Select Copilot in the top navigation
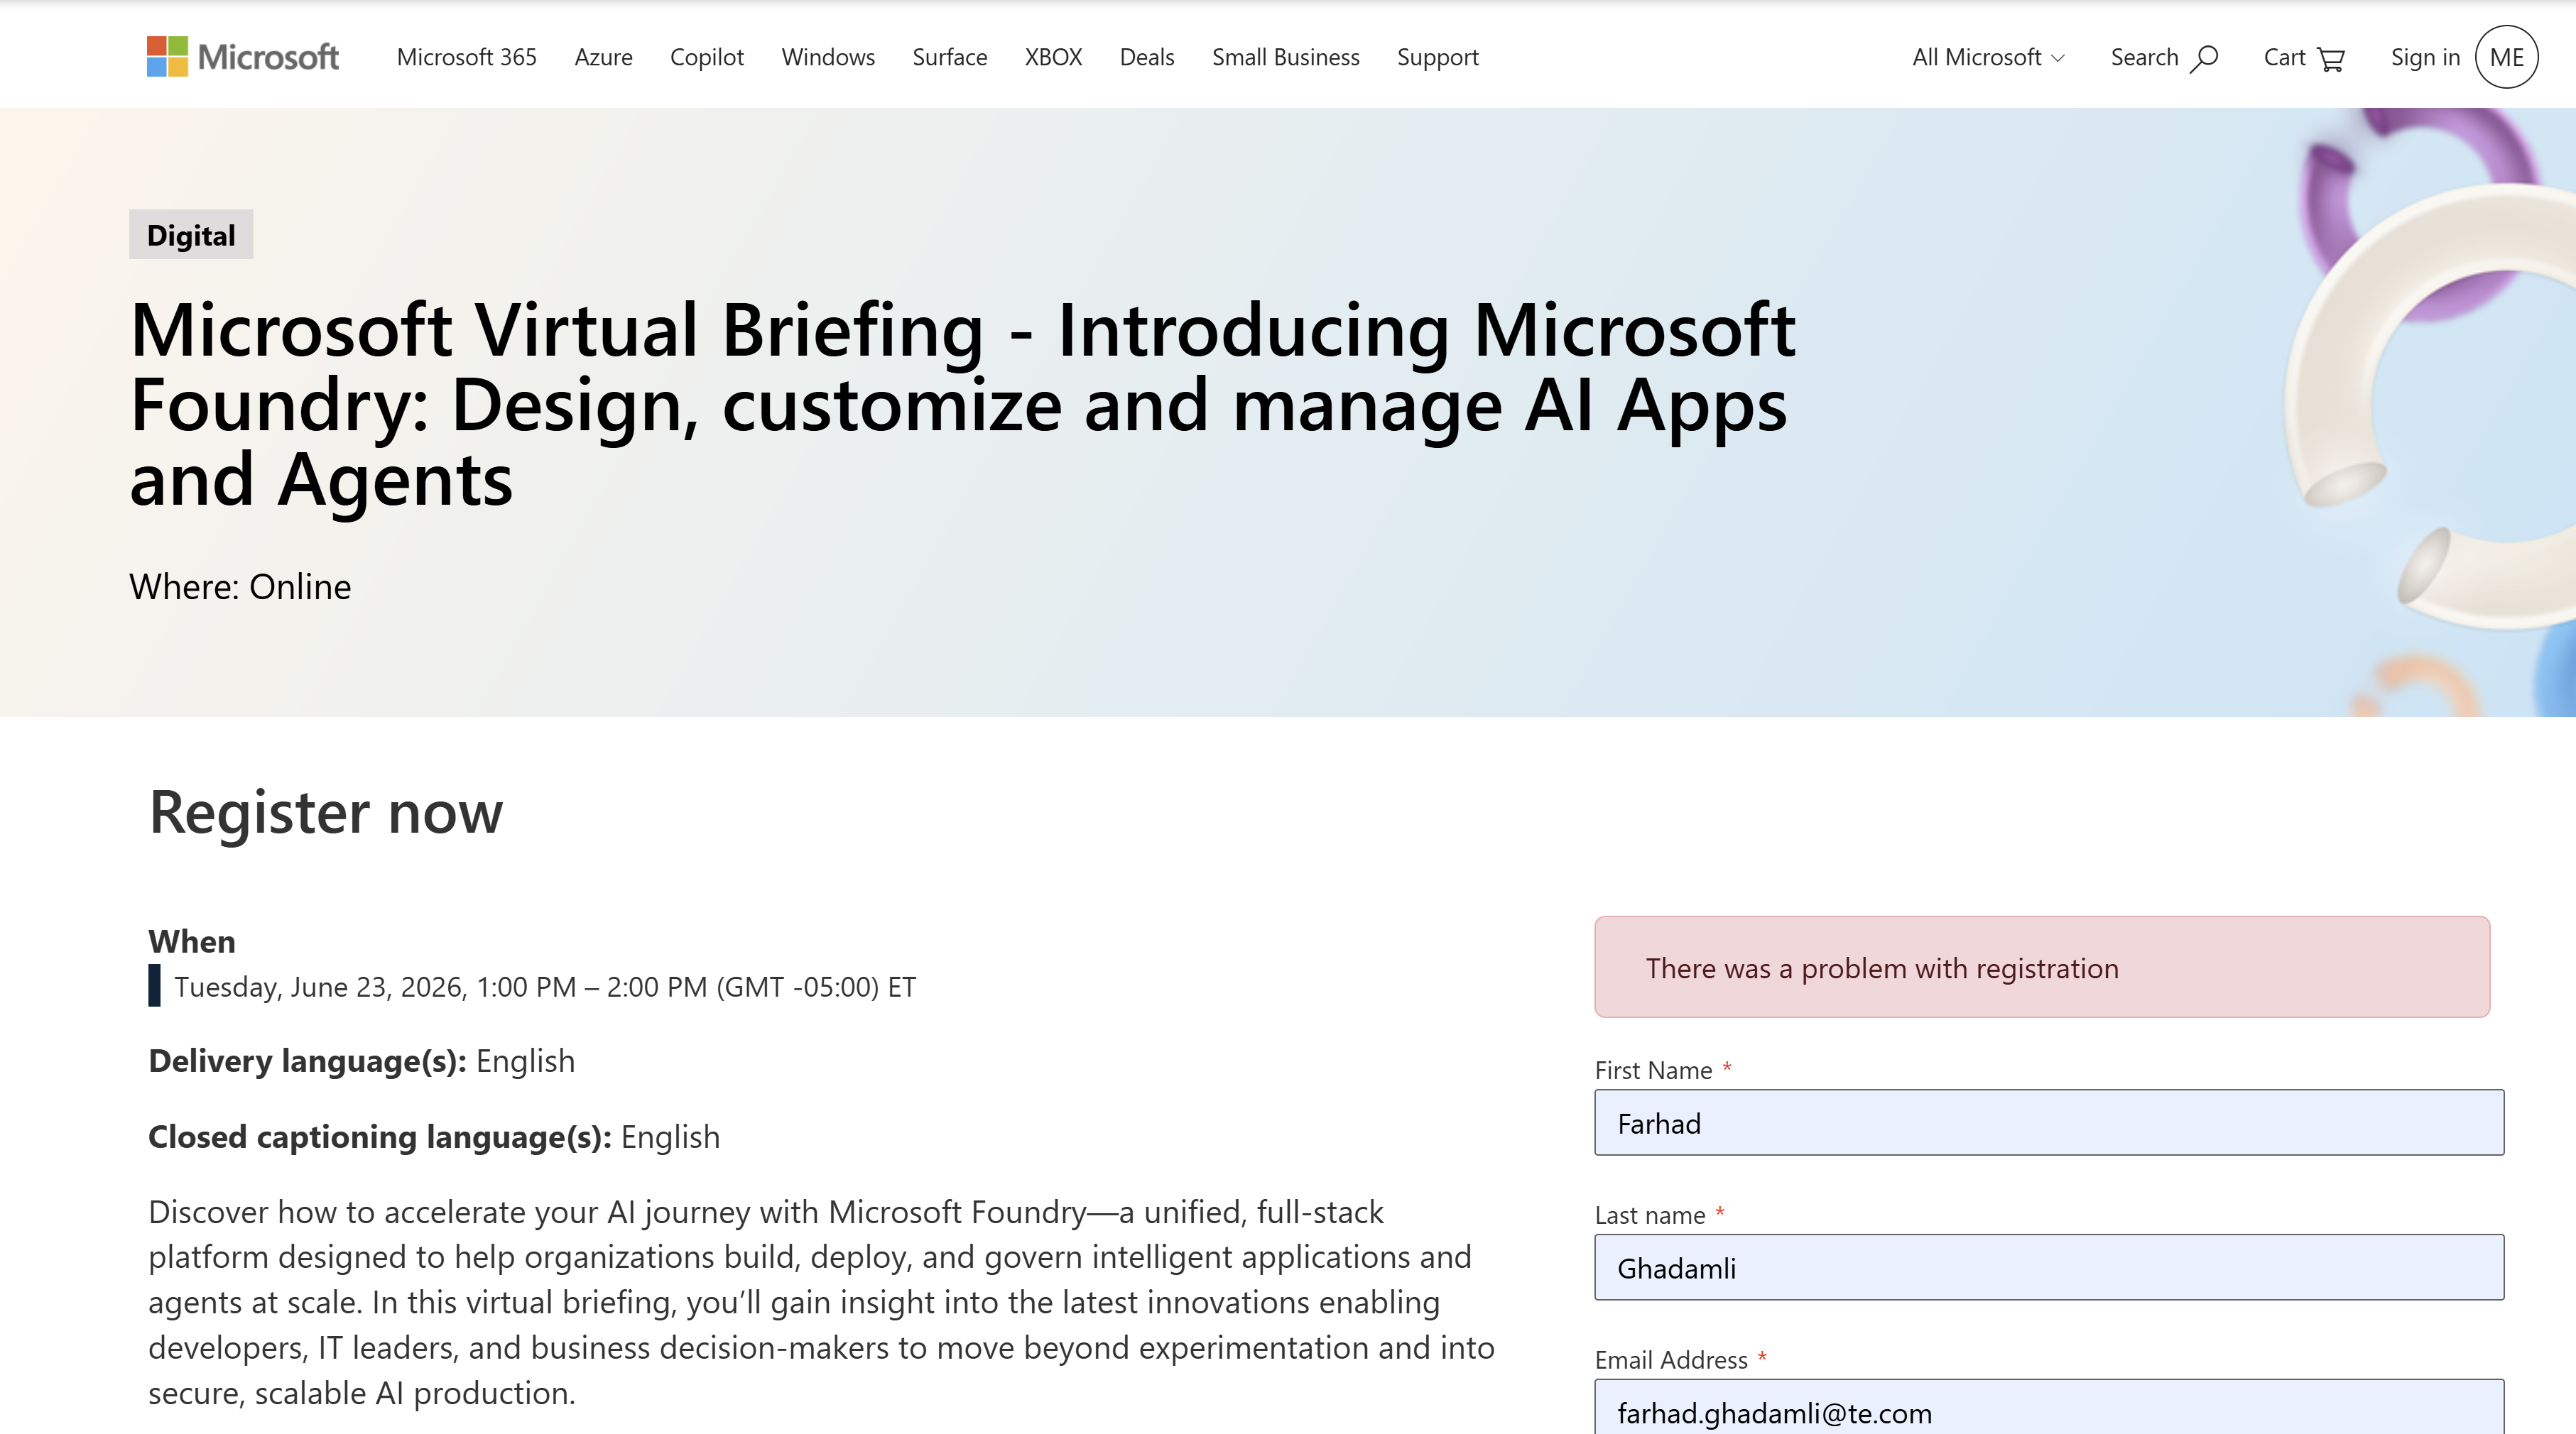 coord(707,57)
